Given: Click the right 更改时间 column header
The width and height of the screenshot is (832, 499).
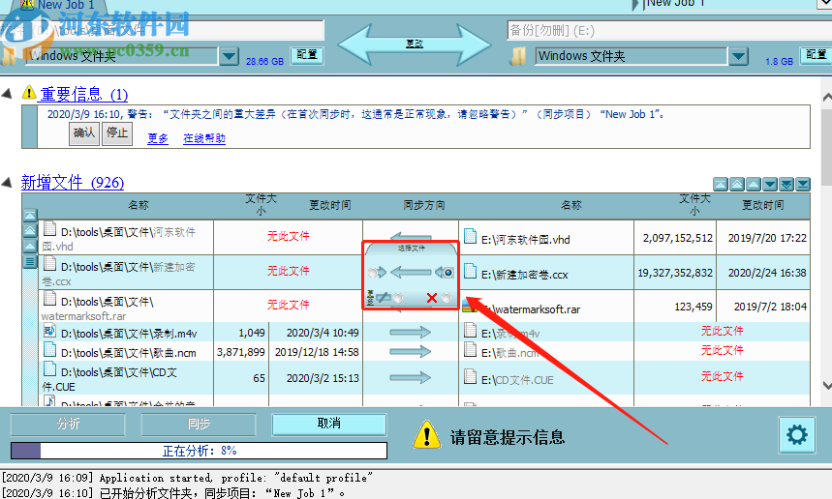Looking at the screenshot, I should [762, 205].
